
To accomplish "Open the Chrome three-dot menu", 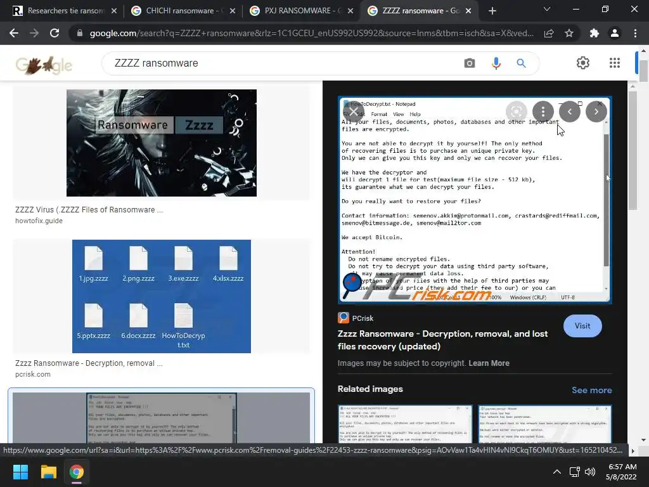I will coord(635,33).
